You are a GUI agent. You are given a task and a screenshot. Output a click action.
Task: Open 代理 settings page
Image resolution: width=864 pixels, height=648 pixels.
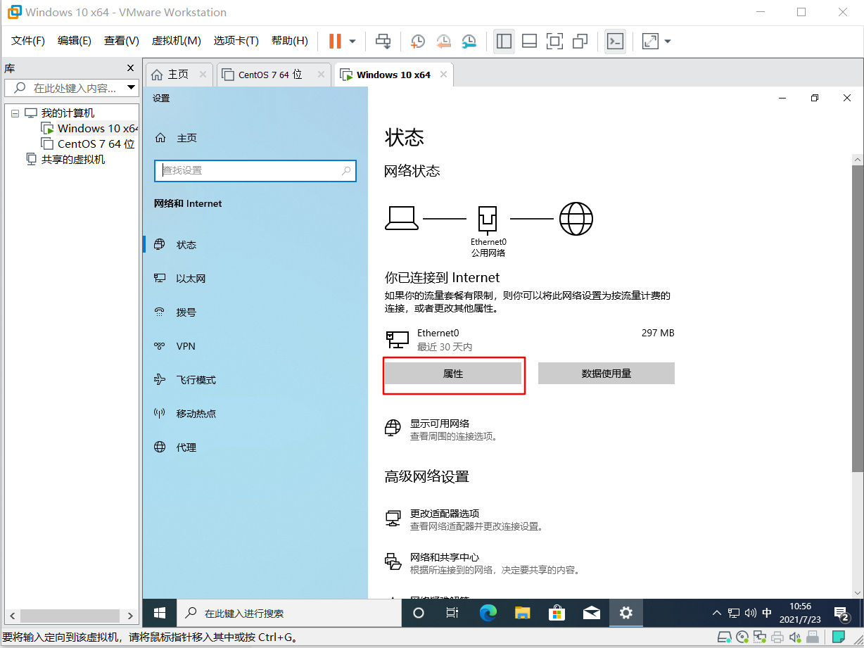(x=255, y=447)
